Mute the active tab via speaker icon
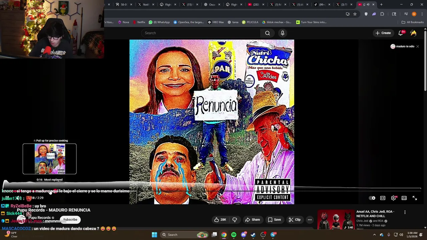 [x=368, y=5]
